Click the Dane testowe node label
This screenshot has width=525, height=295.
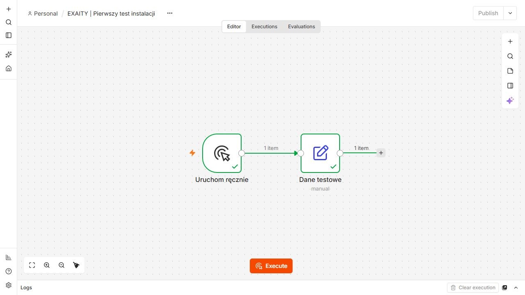click(320, 179)
